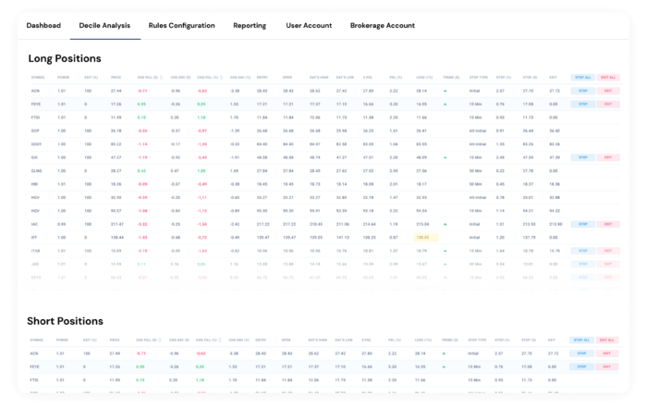Exit the ITAB long position
The width and height of the screenshot is (647, 408).
click(x=608, y=251)
